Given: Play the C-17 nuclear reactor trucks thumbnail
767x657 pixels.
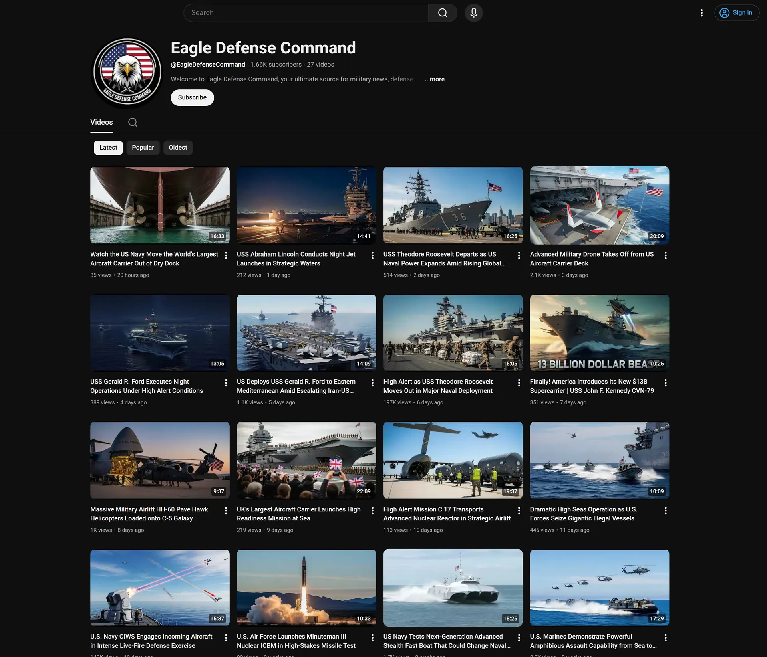Looking at the screenshot, I should (453, 460).
